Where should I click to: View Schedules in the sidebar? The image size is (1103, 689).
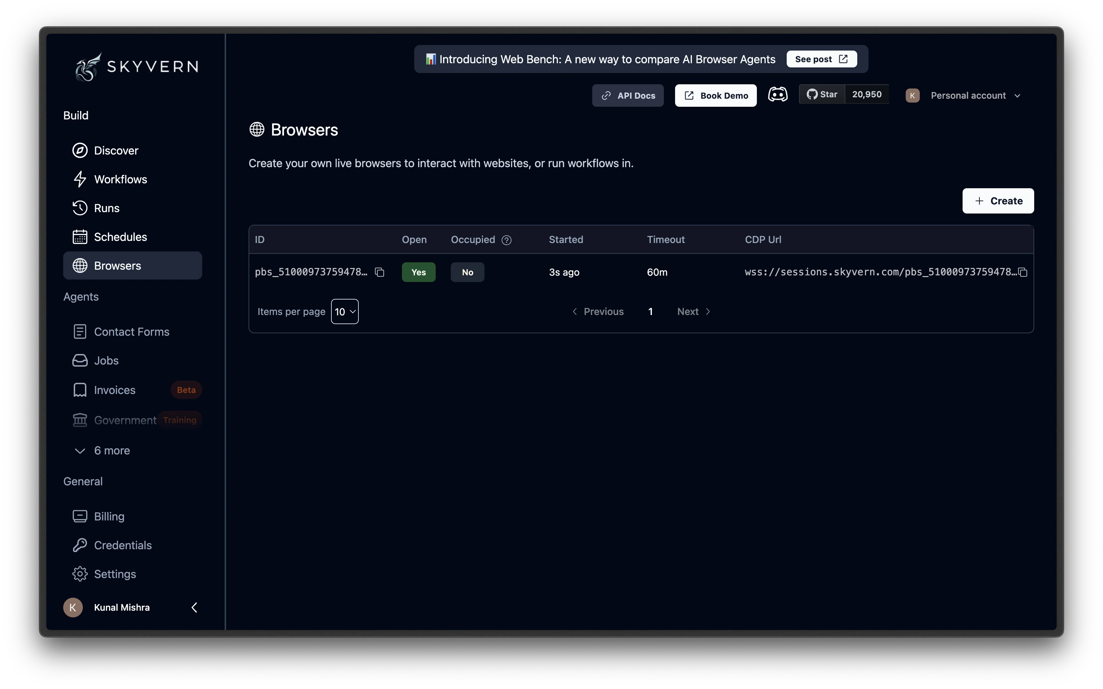tap(120, 236)
